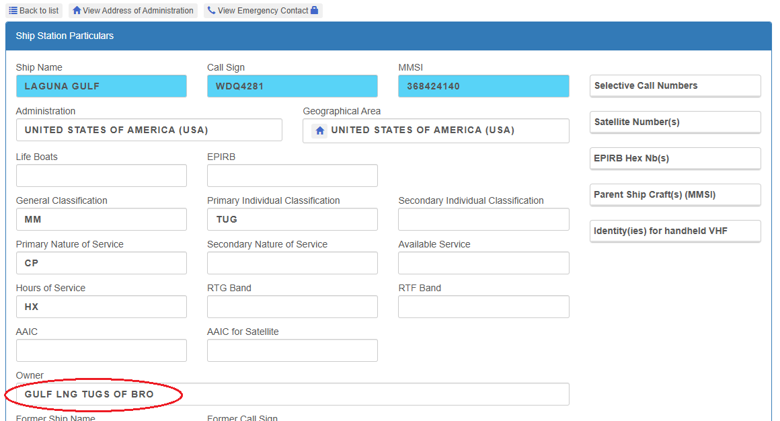Click the Primary Individual Classification field TUG
The height and width of the screenshot is (421, 780).
(x=292, y=219)
